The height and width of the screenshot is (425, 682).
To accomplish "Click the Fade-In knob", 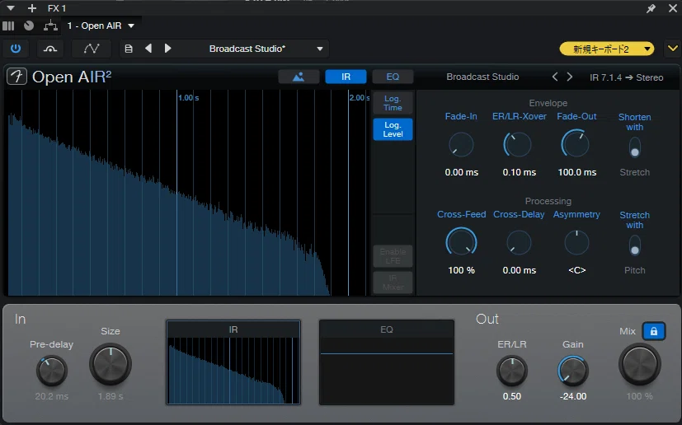I will [461, 145].
